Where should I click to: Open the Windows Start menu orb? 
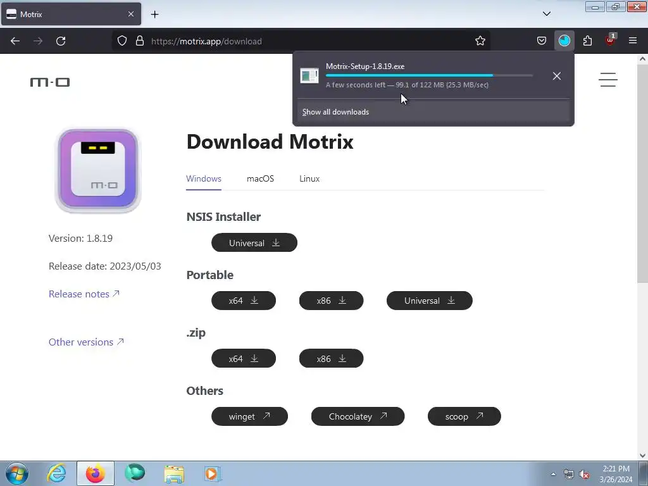click(x=17, y=473)
